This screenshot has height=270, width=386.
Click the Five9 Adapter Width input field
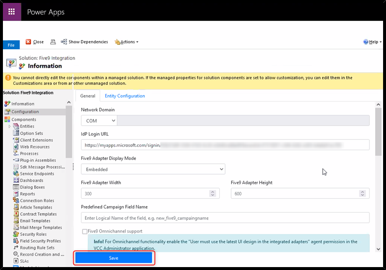150,193
